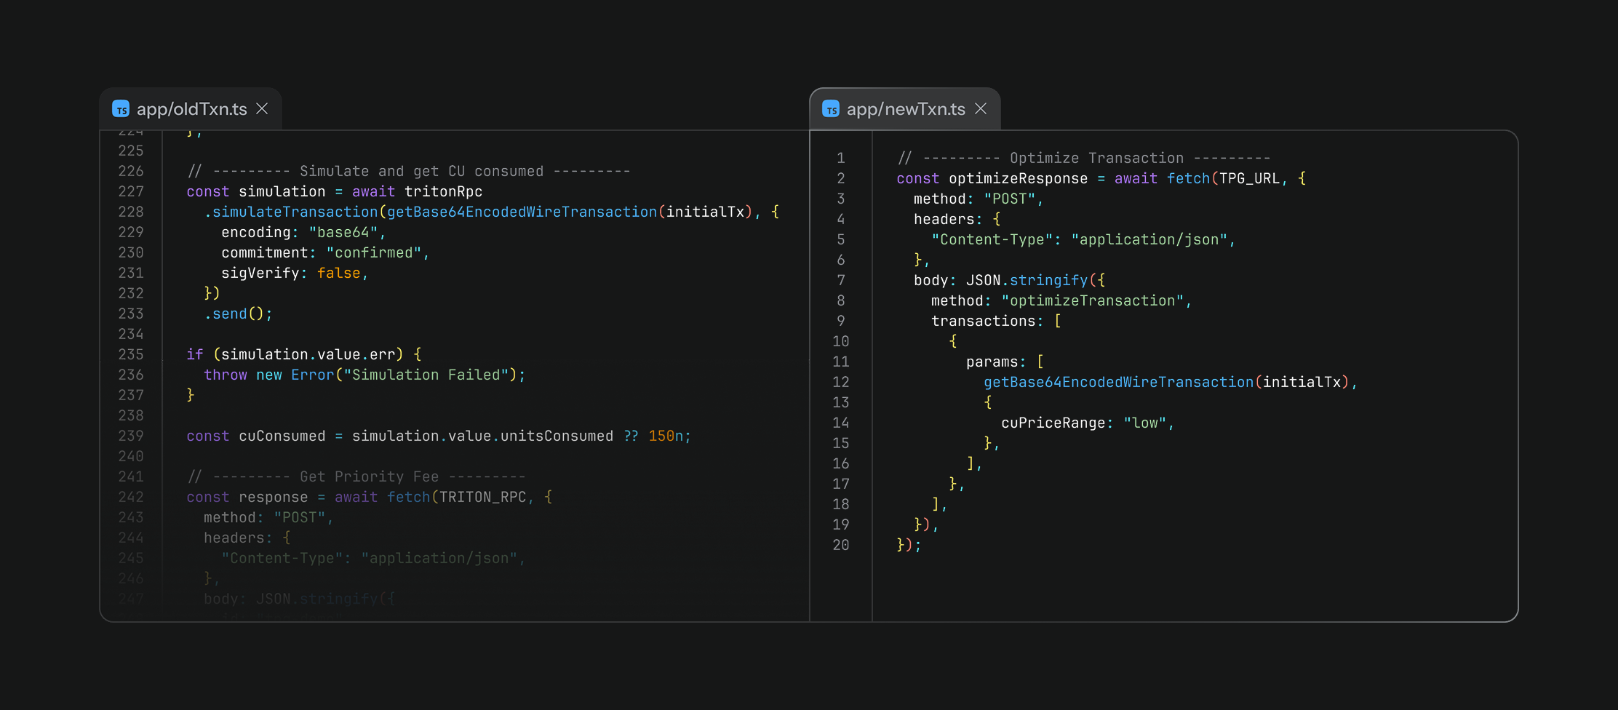Click the TypeScript icon on the newTxn.ts tab
1618x710 pixels.
(x=831, y=109)
